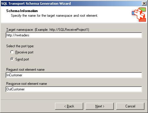Select the Receive port radio button
The height and width of the screenshot is (113, 148).
(12, 52)
